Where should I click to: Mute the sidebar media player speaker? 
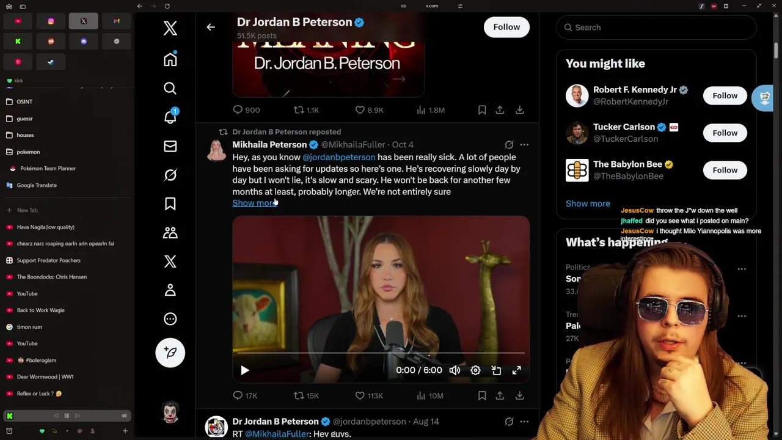124,416
